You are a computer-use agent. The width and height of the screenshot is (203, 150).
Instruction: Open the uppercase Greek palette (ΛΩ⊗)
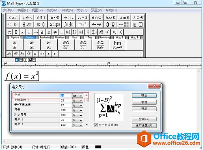coord(138,17)
